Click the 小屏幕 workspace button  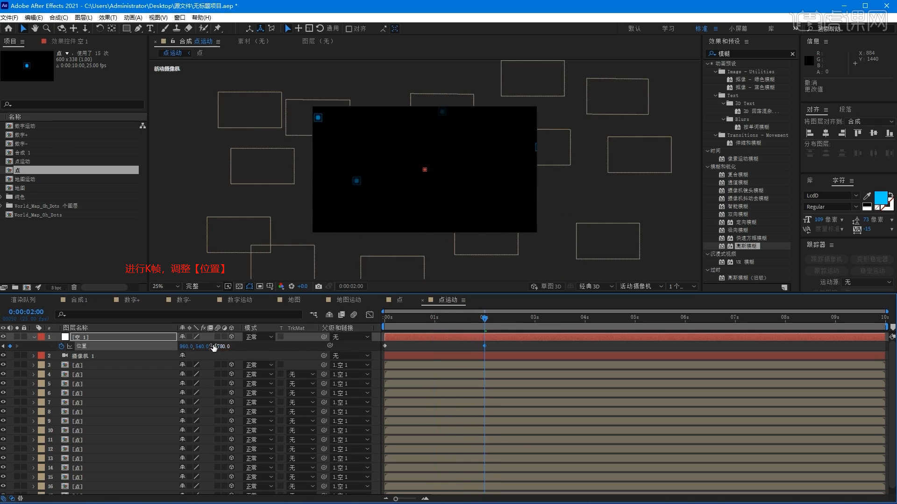click(x=738, y=28)
